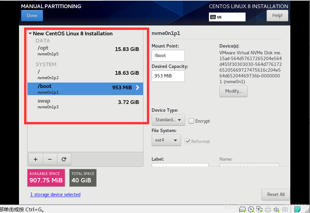
Task: Click the reload storage configuration icon
Action: [x=64, y=159]
